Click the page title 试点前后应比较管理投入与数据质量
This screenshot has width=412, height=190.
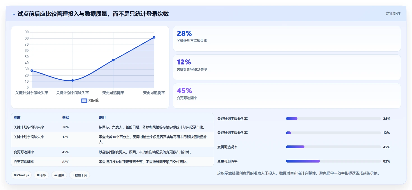[93, 14]
